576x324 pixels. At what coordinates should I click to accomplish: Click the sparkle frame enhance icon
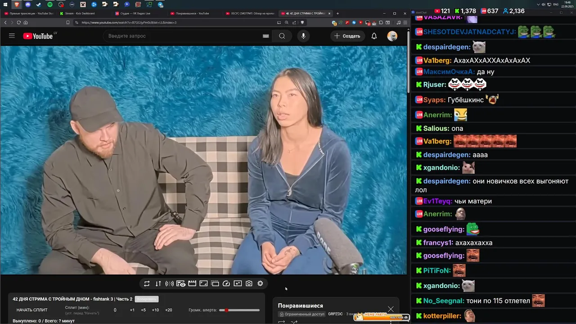pyautogui.click(x=238, y=283)
